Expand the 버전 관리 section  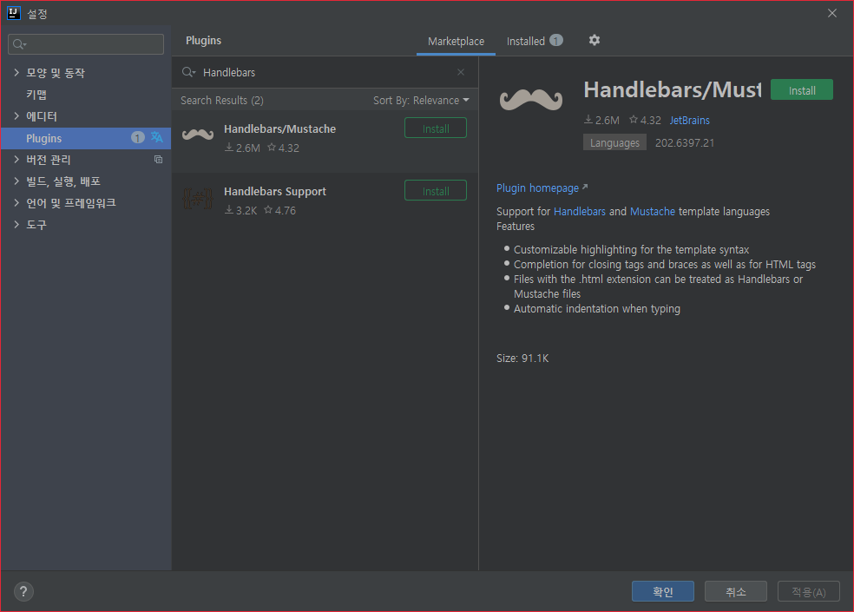tap(16, 159)
